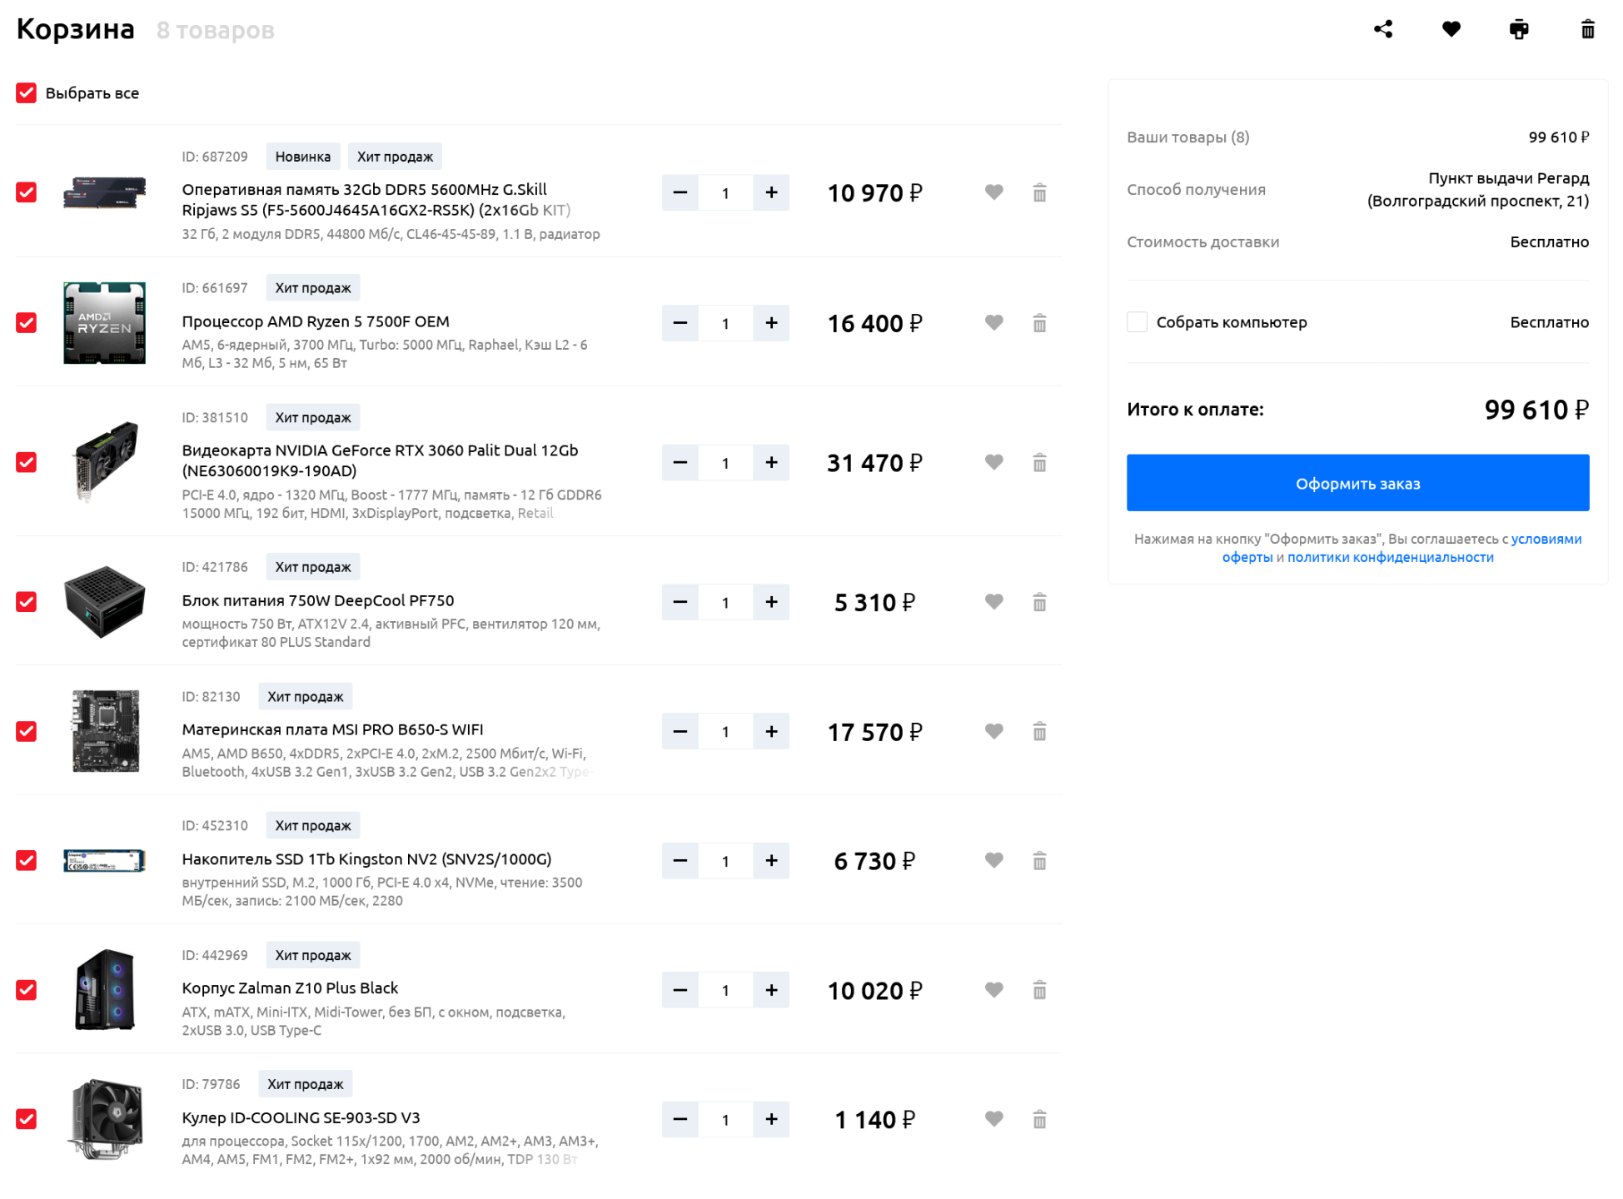Screen dimensions: 1623x1199
Task: Uncheck the AMD Ryzen 5 7500F item
Action: 26,323
